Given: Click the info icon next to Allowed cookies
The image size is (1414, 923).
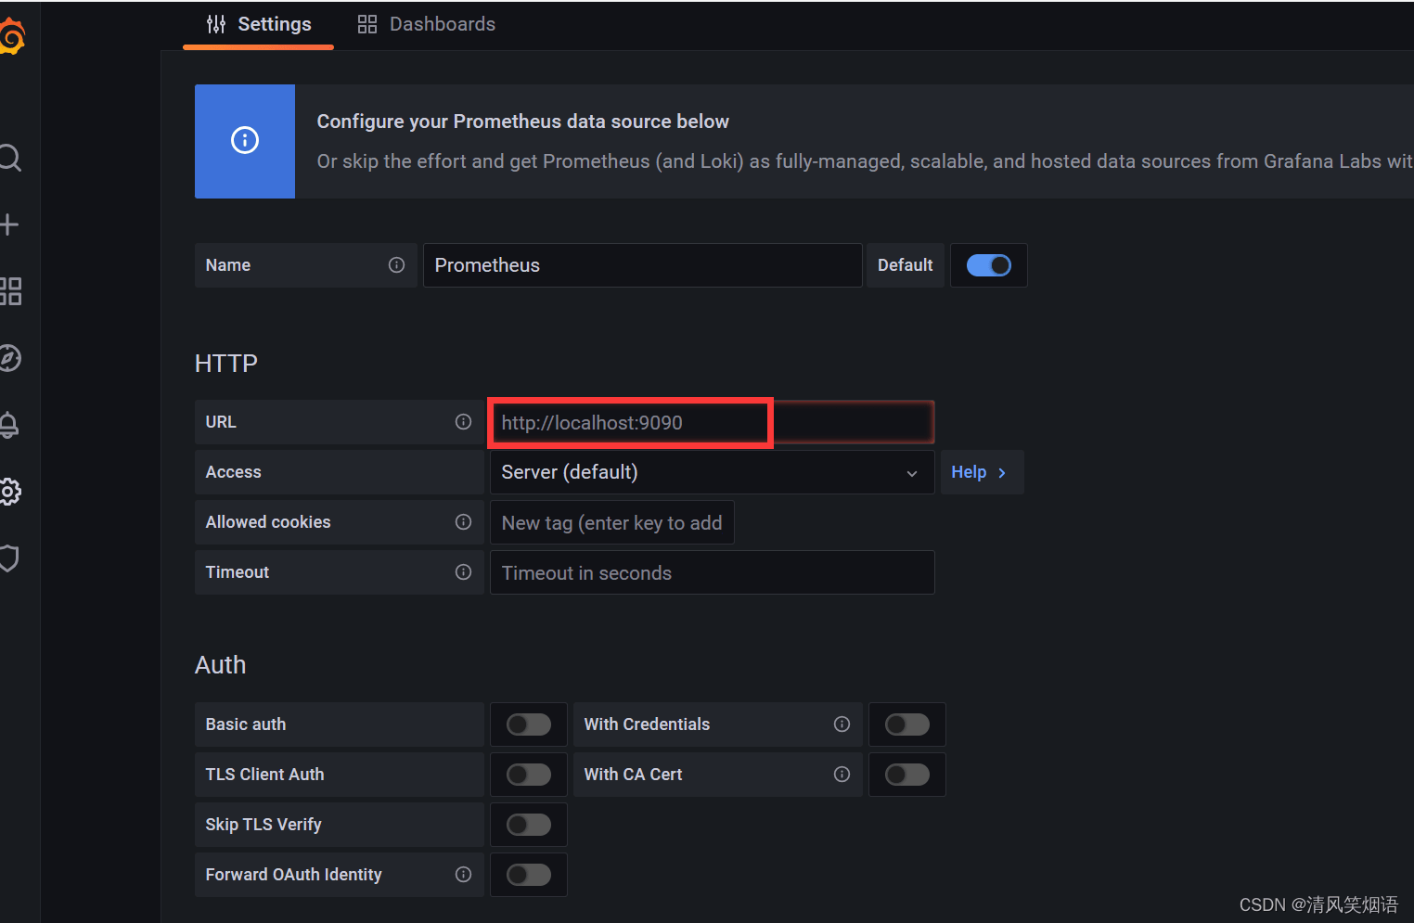Looking at the screenshot, I should click(x=463, y=522).
